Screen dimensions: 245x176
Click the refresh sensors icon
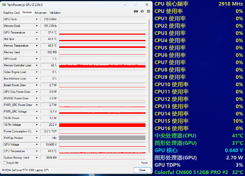click(x=142, y=11)
